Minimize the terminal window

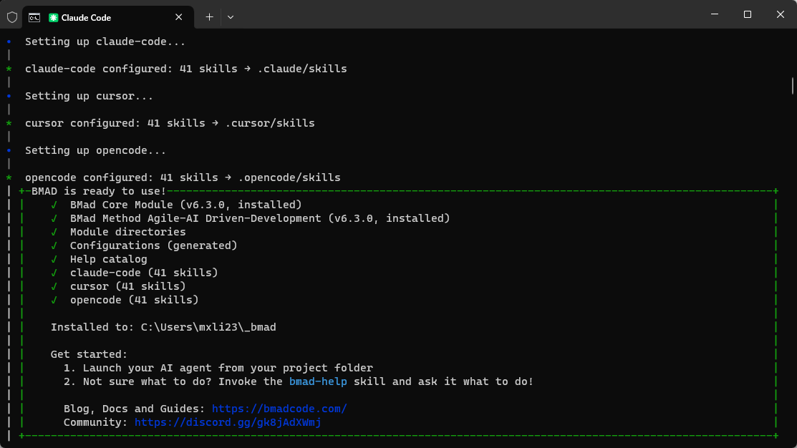714,14
